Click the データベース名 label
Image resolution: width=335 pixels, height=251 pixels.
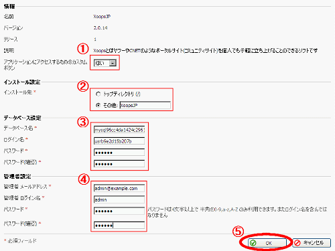click(x=18, y=128)
